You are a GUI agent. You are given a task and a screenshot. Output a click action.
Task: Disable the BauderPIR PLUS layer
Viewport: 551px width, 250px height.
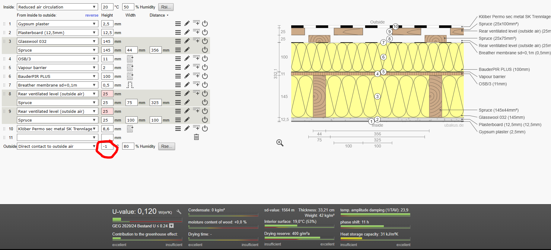pyautogui.click(x=205, y=76)
